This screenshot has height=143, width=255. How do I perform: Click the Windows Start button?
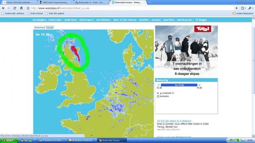point(8,140)
